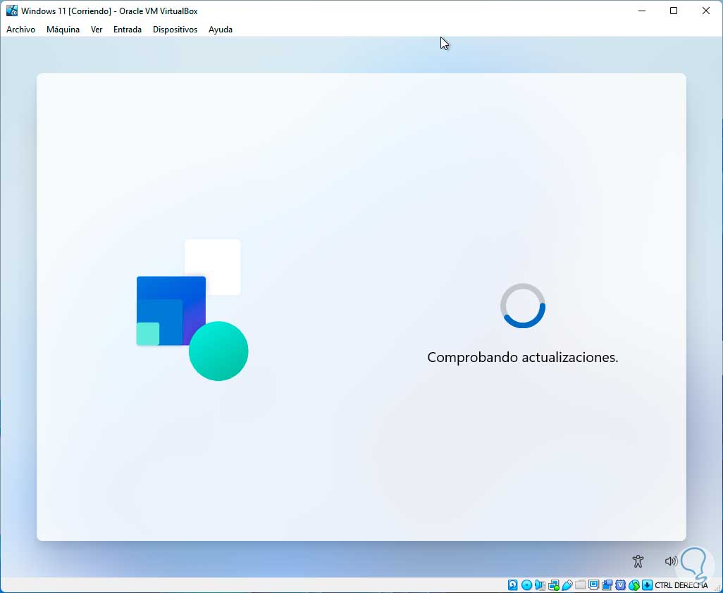Screen dimensions: 723x593
Task: Click the audio status icon in VirtualBox bar
Action: point(540,585)
